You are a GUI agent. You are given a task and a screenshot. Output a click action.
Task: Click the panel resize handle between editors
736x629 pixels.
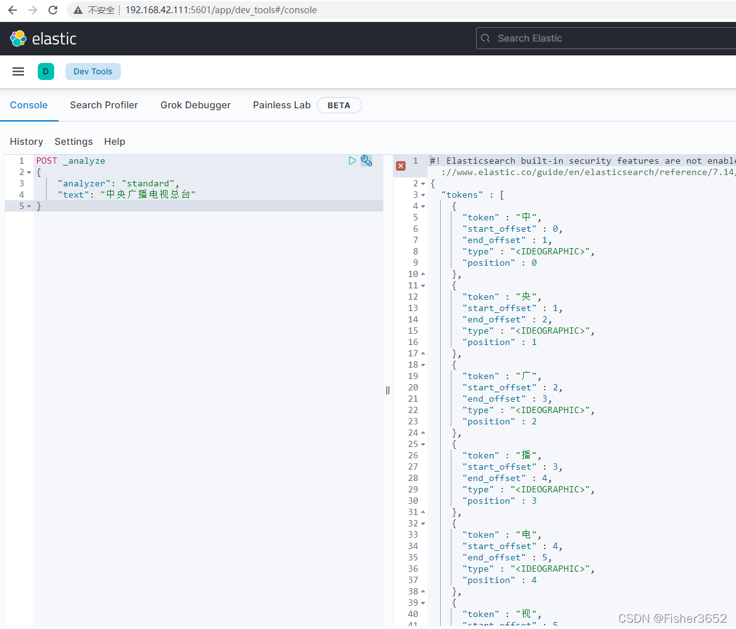tap(388, 390)
